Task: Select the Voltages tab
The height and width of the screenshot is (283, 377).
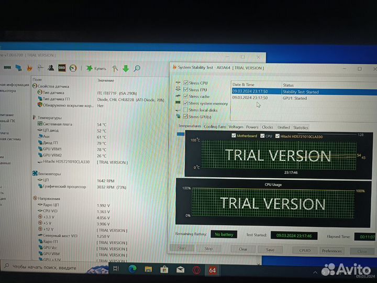Action: [236, 127]
